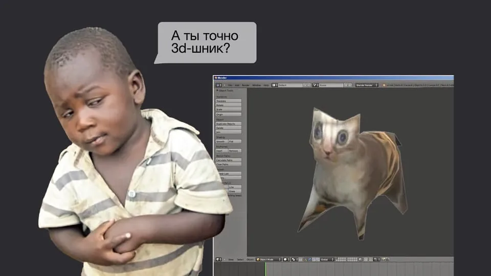Image resolution: width=491 pixels, height=276 pixels.
Task: Click the screen layout grid icon
Action: (x=274, y=85)
